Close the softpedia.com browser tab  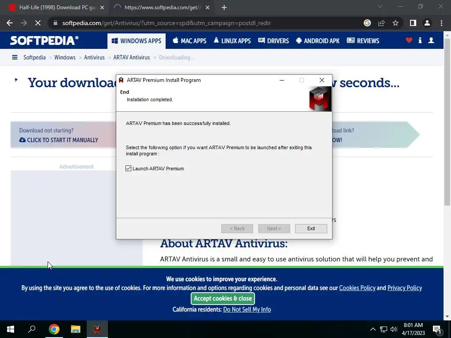click(x=207, y=8)
